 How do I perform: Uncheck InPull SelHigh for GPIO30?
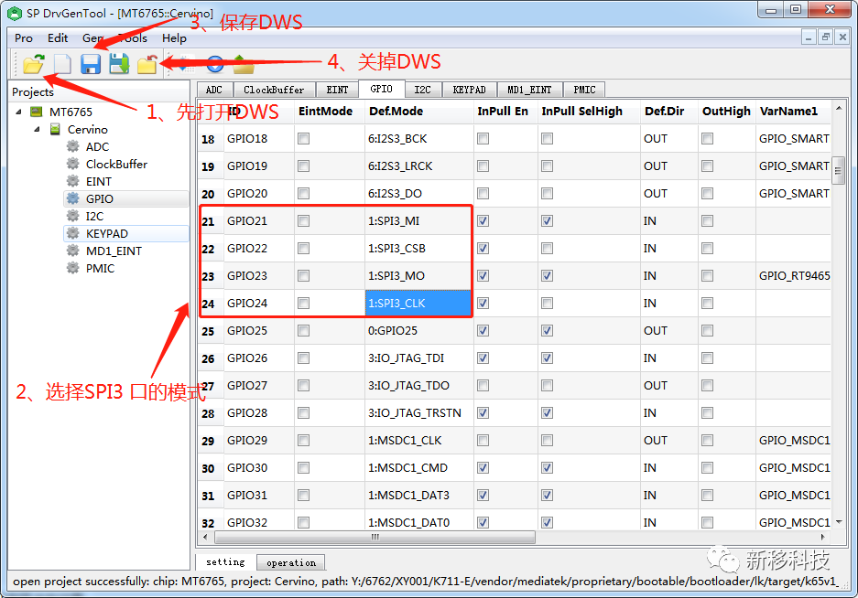click(x=548, y=468)
